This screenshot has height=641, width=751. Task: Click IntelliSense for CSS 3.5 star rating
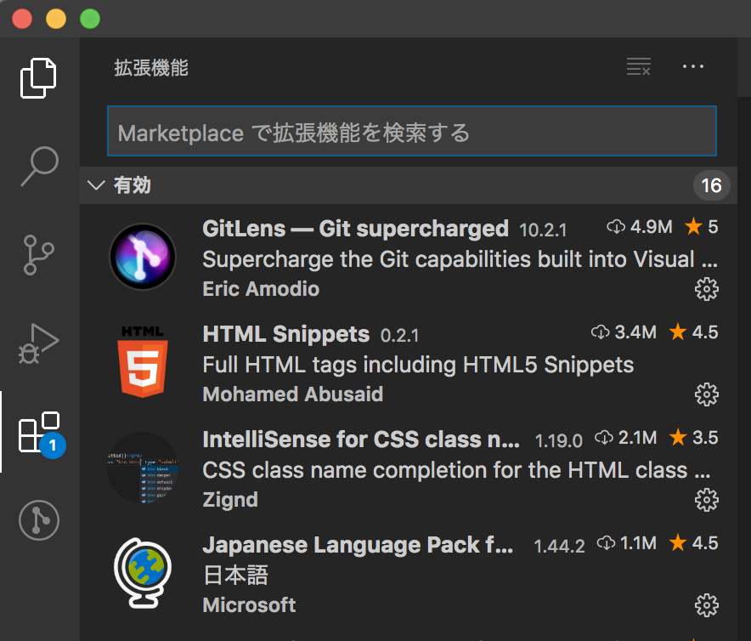693,437
